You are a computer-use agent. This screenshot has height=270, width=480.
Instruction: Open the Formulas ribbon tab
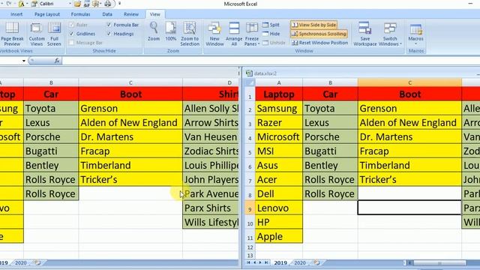[80, 14]
